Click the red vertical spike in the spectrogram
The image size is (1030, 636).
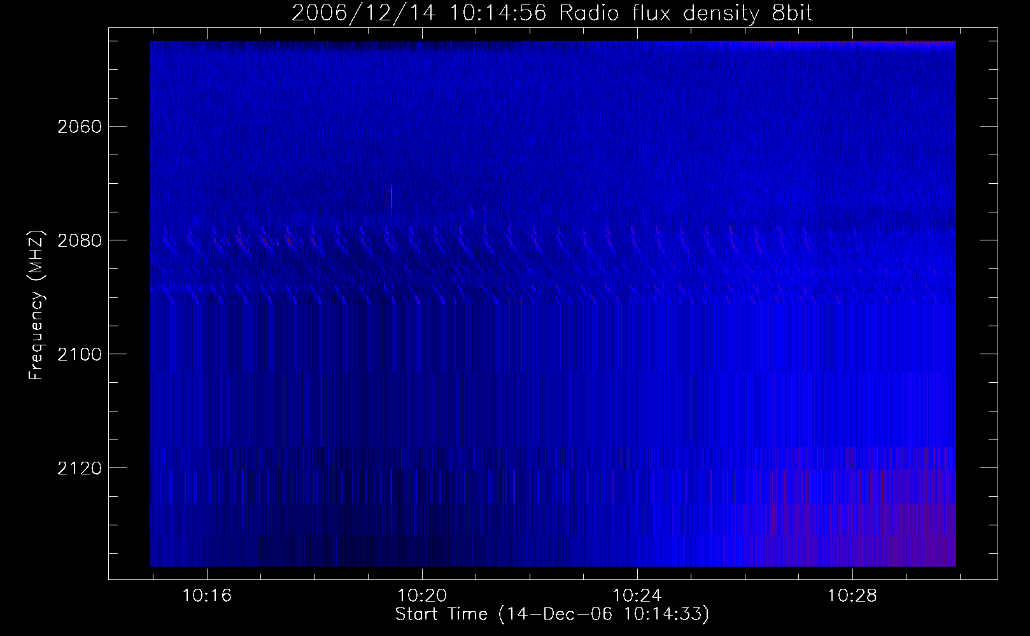[x=391, y=198]
